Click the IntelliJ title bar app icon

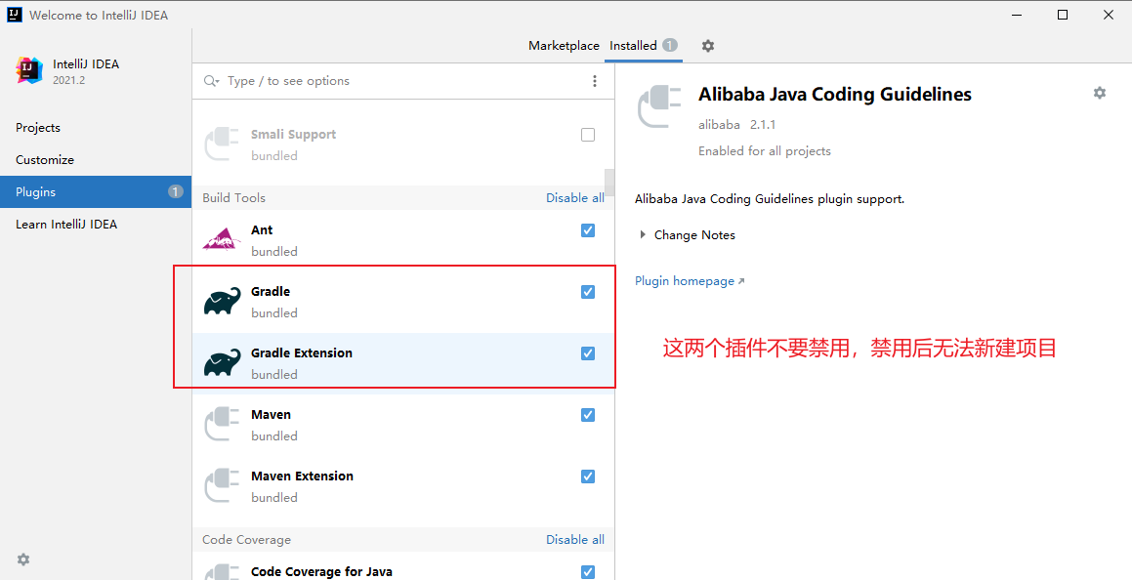[15, 15]
